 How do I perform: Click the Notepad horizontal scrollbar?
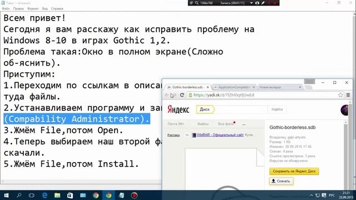(x=81, y=182)
